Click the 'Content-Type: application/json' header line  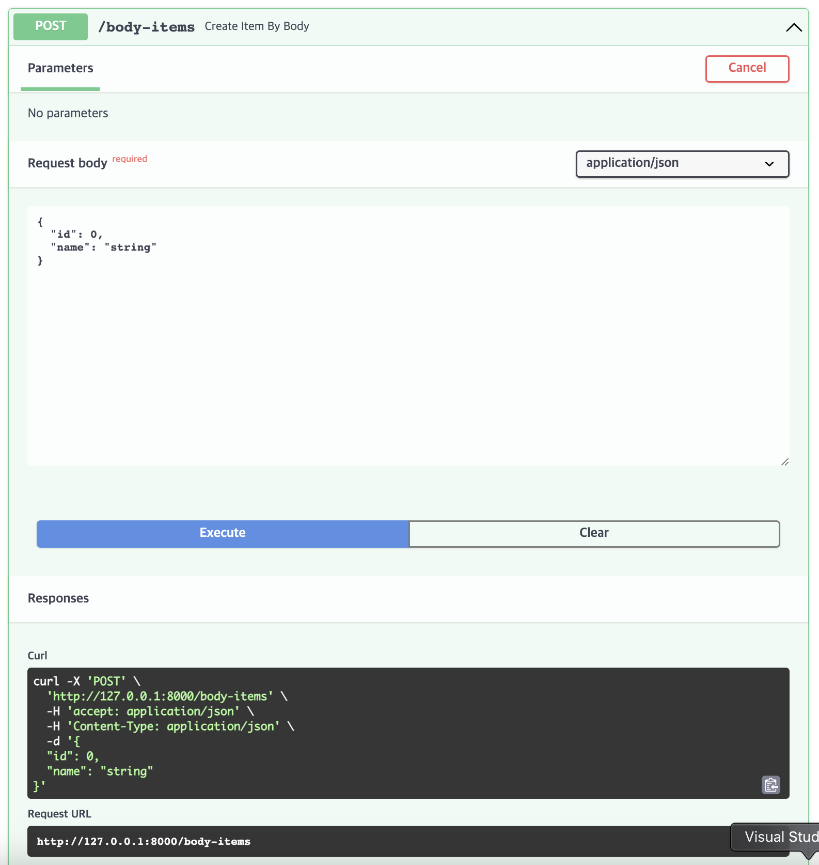[170, 726]
